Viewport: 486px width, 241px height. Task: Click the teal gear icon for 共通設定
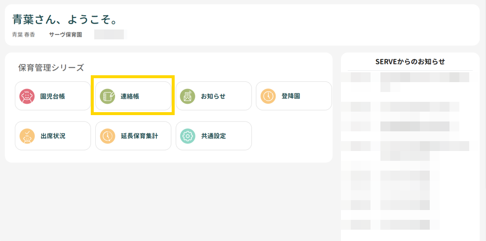tap(187, 136)
